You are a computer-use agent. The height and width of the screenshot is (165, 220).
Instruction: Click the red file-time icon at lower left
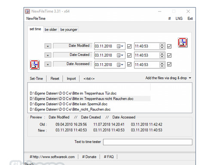tap(35, 65)
